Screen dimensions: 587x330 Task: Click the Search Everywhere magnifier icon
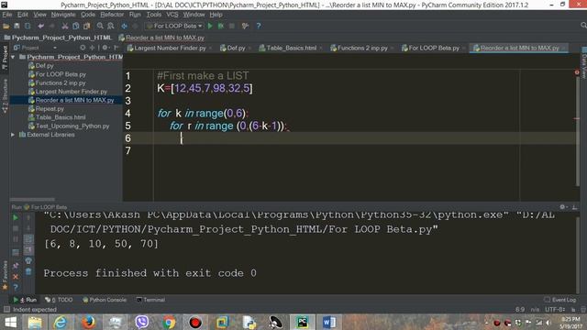click(583, 25)
